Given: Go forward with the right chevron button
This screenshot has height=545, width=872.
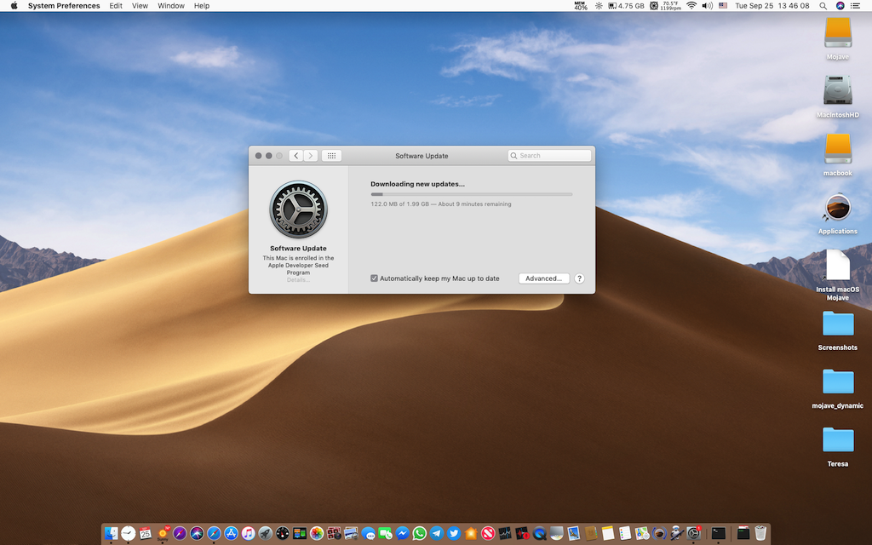Looking at the screenshot, I should (x=311, y=156).
